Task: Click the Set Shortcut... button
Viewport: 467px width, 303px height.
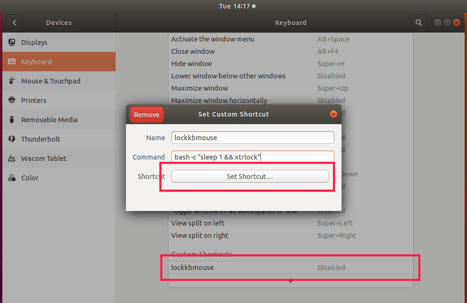Action: click(x=250, y=177)
